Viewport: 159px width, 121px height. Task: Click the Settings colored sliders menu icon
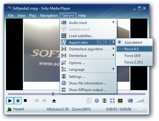click(64, 76)
